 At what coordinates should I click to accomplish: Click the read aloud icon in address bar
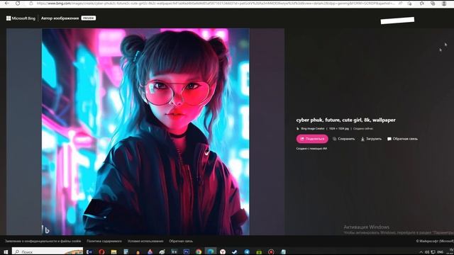click(x=400, y=4)
